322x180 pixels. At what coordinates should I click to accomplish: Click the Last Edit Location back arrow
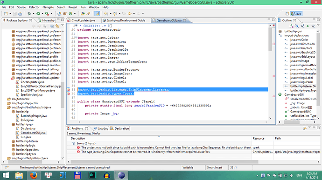[124, 13]
